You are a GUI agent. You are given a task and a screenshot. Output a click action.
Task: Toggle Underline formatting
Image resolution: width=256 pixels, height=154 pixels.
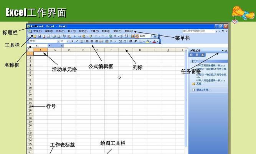(x=81, y=41)
